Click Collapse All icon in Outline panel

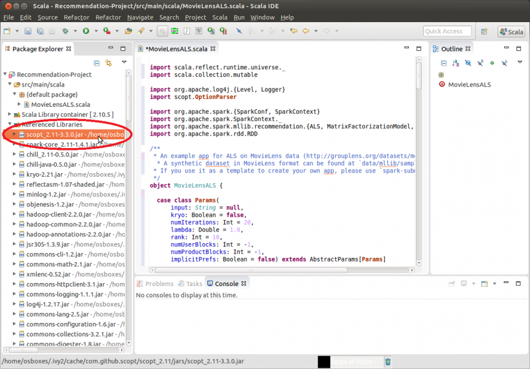[443, 63]
